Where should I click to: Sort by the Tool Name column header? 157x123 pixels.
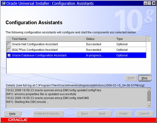pyautogui.click(x=48, y=39)
